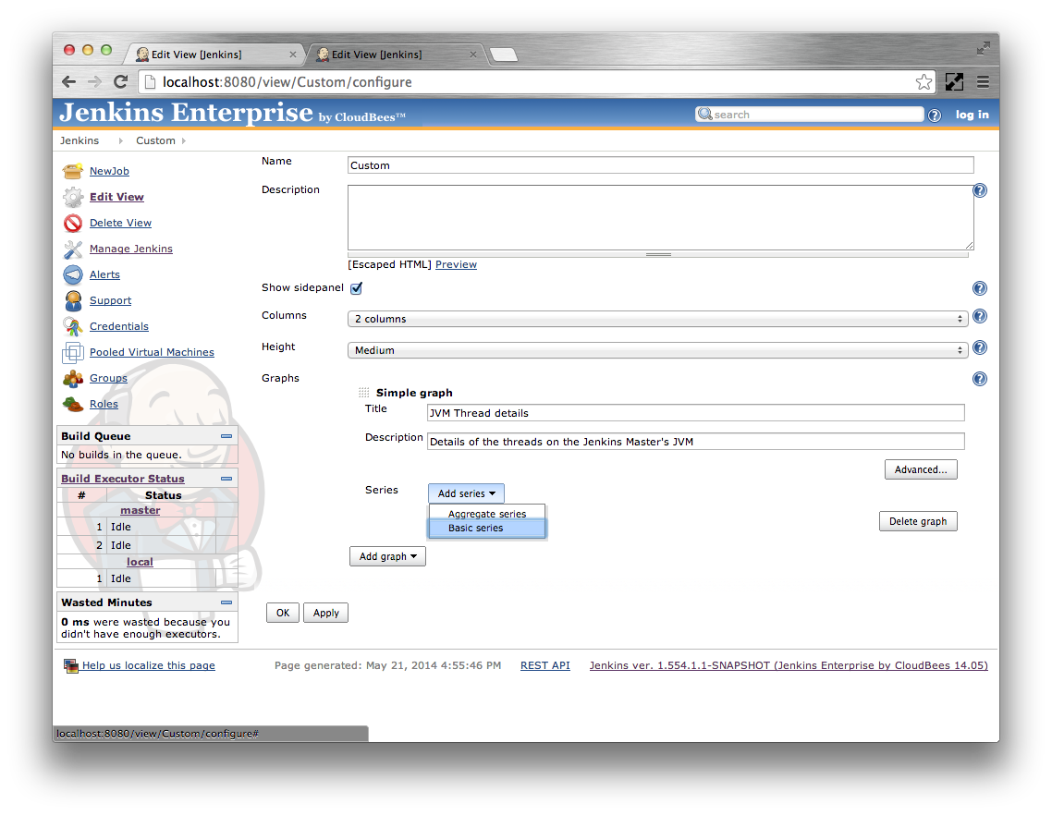This screenshot has width=1052, height=815.
Task: Bookmark this page with the star icon
Action: pyautogui.click(x=924, y=82)
